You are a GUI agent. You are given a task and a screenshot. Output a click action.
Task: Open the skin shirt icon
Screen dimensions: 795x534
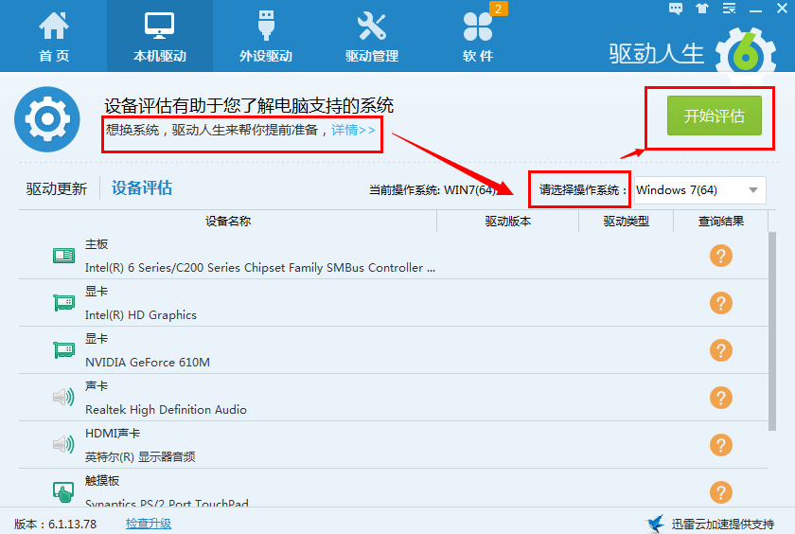point(702,9)
